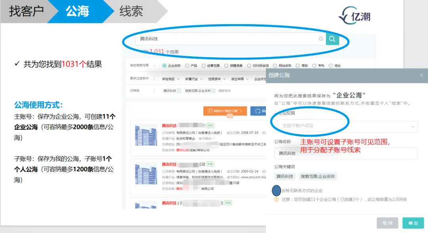Click the remove icon on 腾讯科技 filter tag
The width and height of the screenshot is (428, 233).
[x=179, y=91]
